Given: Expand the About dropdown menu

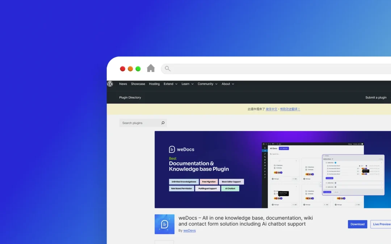Looking at the screenshot, I should click(228, 84).
